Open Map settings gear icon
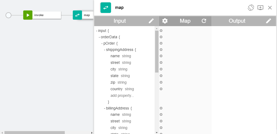The height and width of the screenshot is (134, 277). pyautogui.click(x=165, y=21)
